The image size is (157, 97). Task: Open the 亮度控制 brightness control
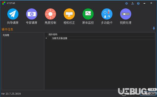(50, 14)
